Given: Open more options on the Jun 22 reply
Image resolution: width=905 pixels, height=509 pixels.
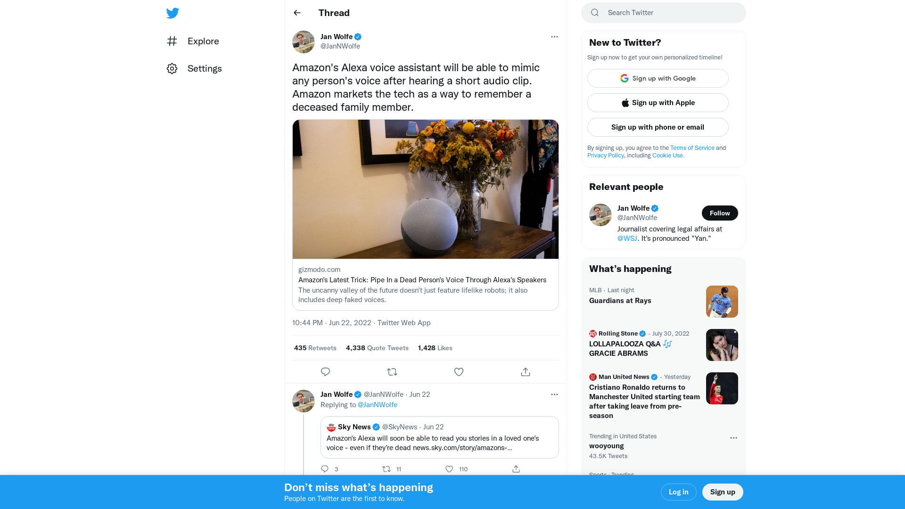Looking at the screenshot, I should coord(554,394).
